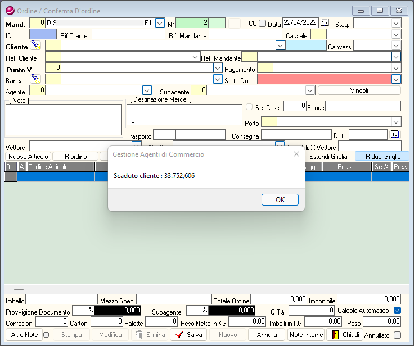The width and height of the screenshot is (414, 346).
Task: Expand the Stato Doc. dropdown
Action: (x=396, y=79)
